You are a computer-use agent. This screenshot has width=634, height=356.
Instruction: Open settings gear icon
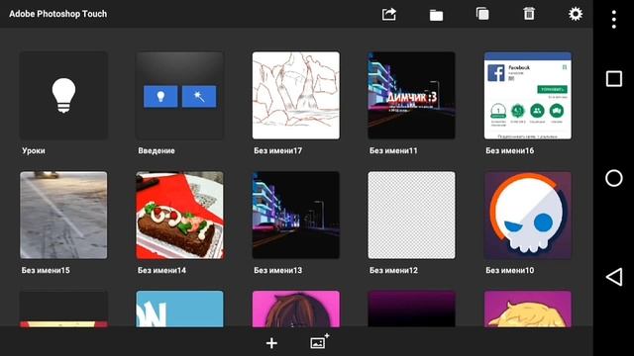tap(576, 14)
